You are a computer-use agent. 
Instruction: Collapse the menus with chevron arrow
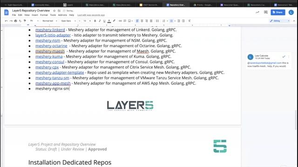pos(294,21)
